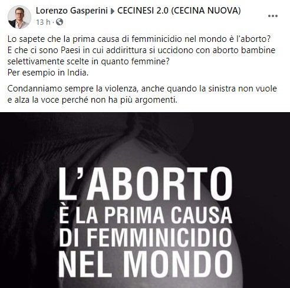
Task: Click the arrow between author and group name
Action: pyautogui.click(x=113, y=11)
